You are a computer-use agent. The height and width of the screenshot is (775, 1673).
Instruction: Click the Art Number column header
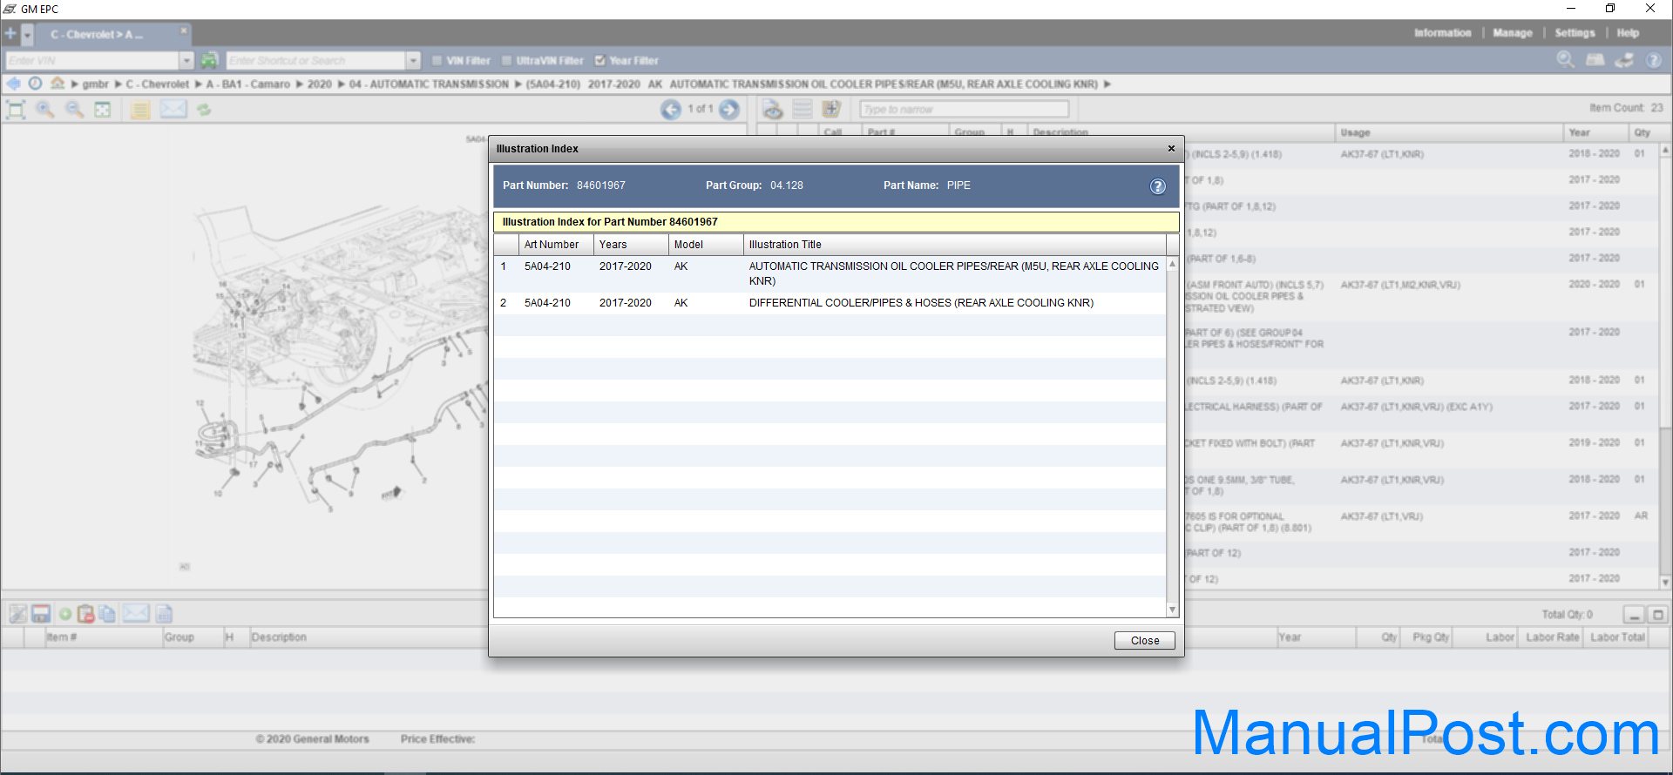[x=556, y=245]
